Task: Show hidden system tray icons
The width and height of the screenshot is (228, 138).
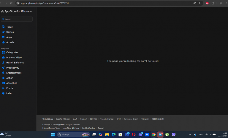Action: 190,135
